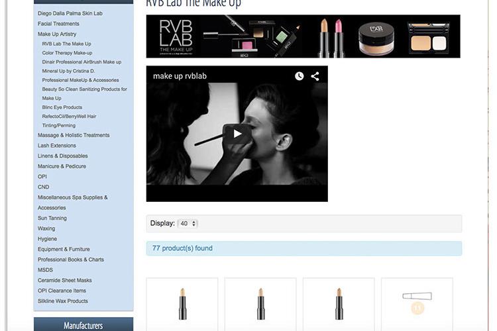
Task: Select Color Therapy Make-up subcategory
Action: (67, 53)
